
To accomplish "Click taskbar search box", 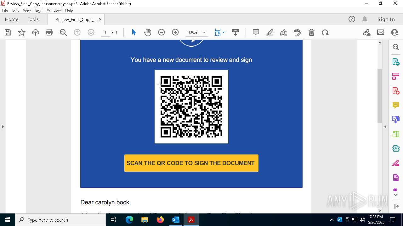I will (x=60, y=220).
